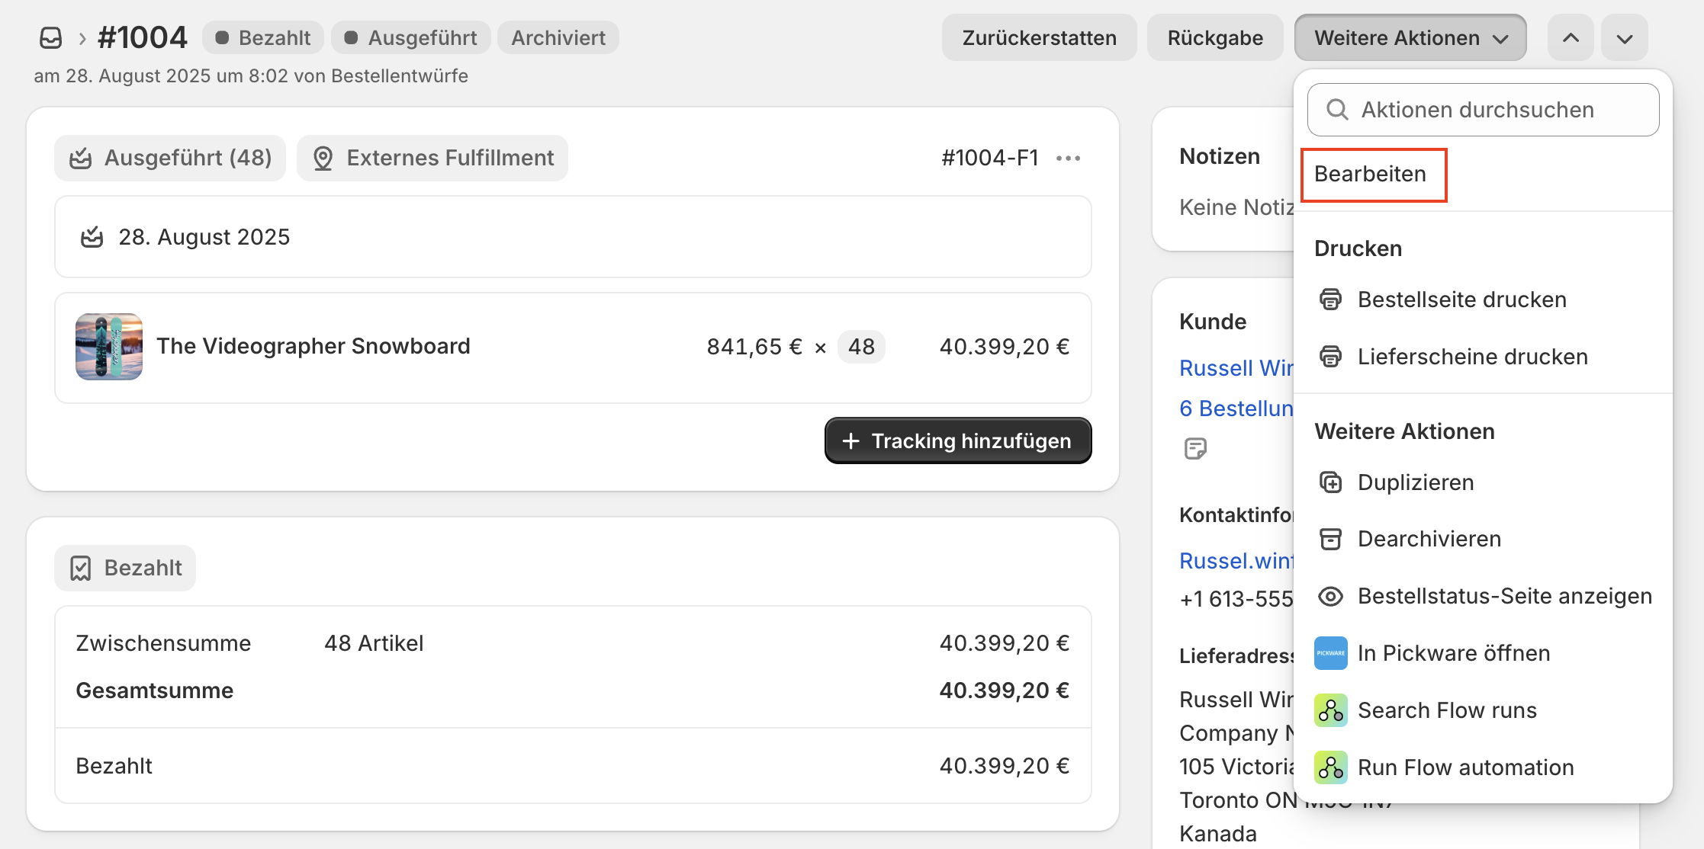Open the #1004-F1 fulfillment three-dot menu
Viewport: 1704px width, 849px height.
pyautogui.click(x=1068, y=158)
